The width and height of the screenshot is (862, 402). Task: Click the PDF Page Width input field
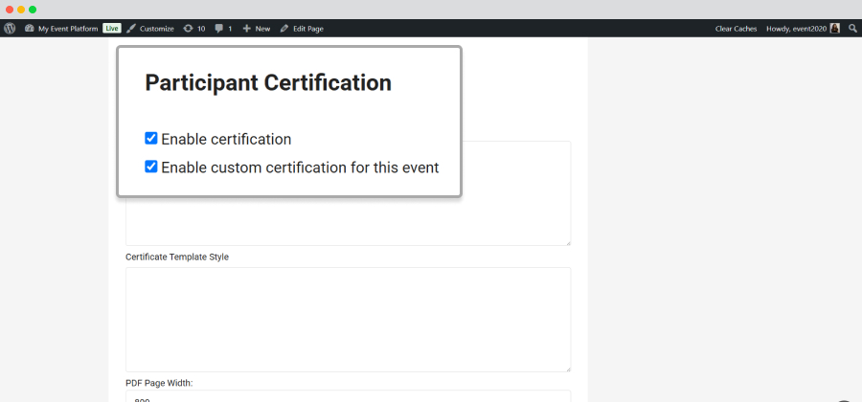point(348,396)
